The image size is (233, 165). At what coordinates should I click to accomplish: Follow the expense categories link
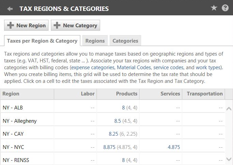click(93, 67)
